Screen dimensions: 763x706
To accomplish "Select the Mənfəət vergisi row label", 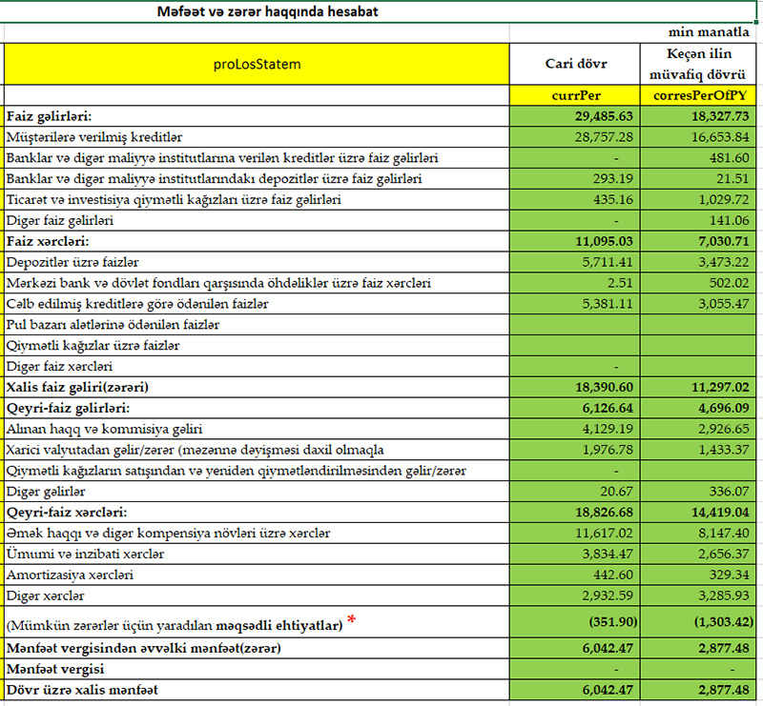I will point(56,670).
